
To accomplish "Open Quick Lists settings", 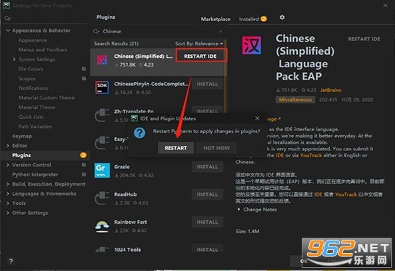I will (x=31, y=117).
